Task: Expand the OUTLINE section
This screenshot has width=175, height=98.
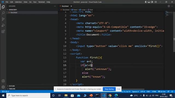Action: pyautogui.click(x=12, y=86)
